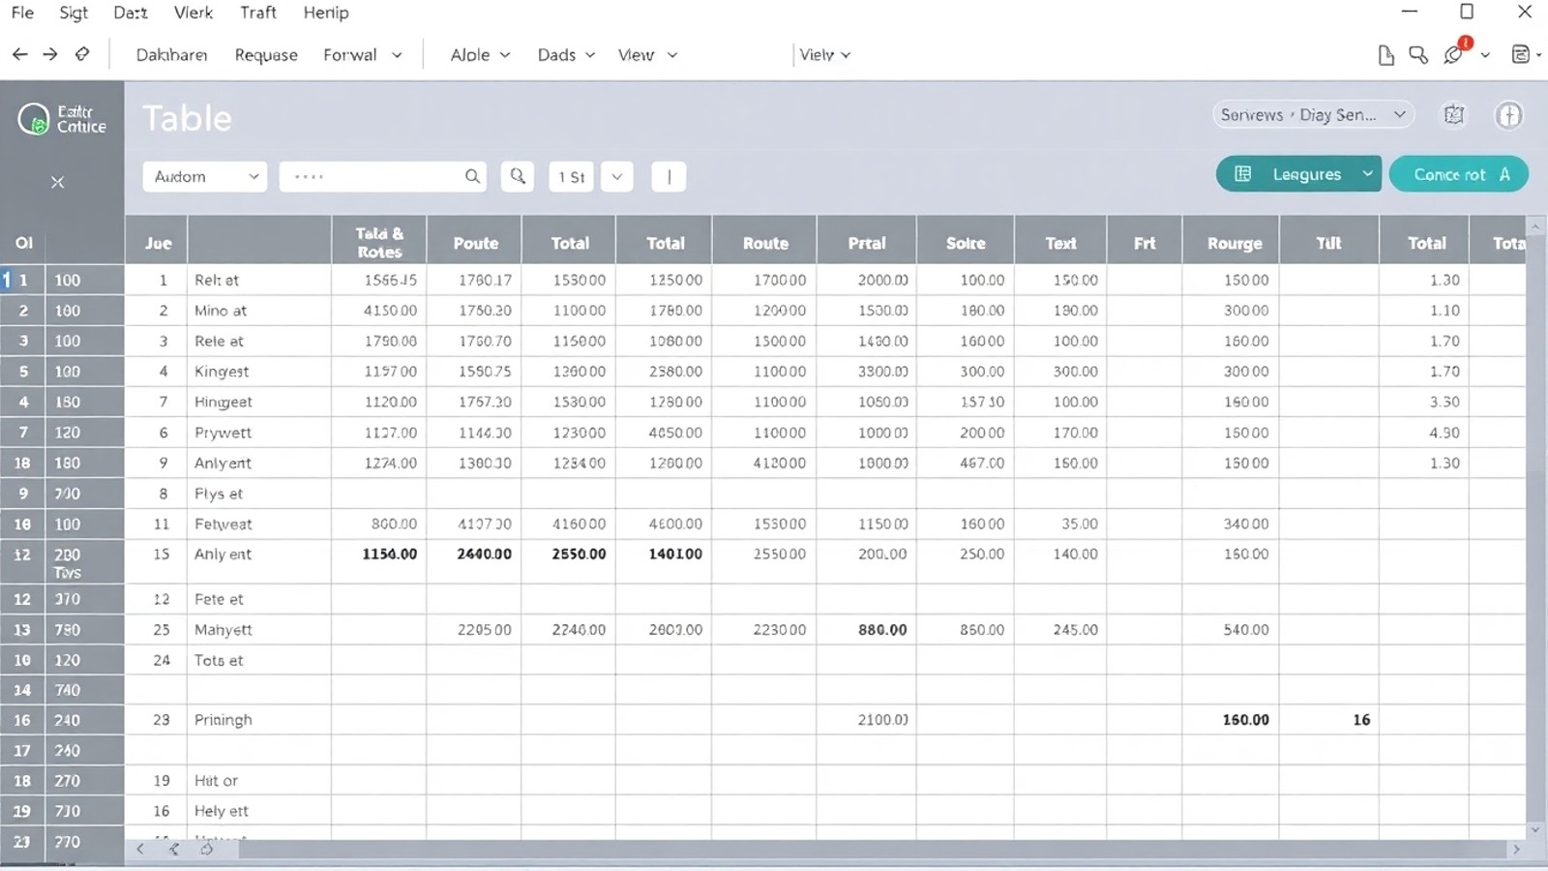This screenshot has width=1548, height=871.
Task: Click the forward arrow in toolbar
Action: (50, 55)
